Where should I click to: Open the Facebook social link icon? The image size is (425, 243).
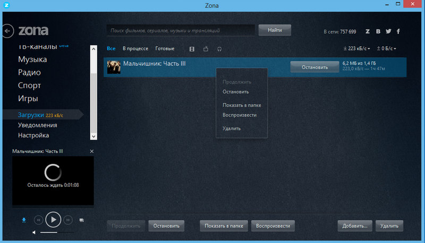[398, 31]
